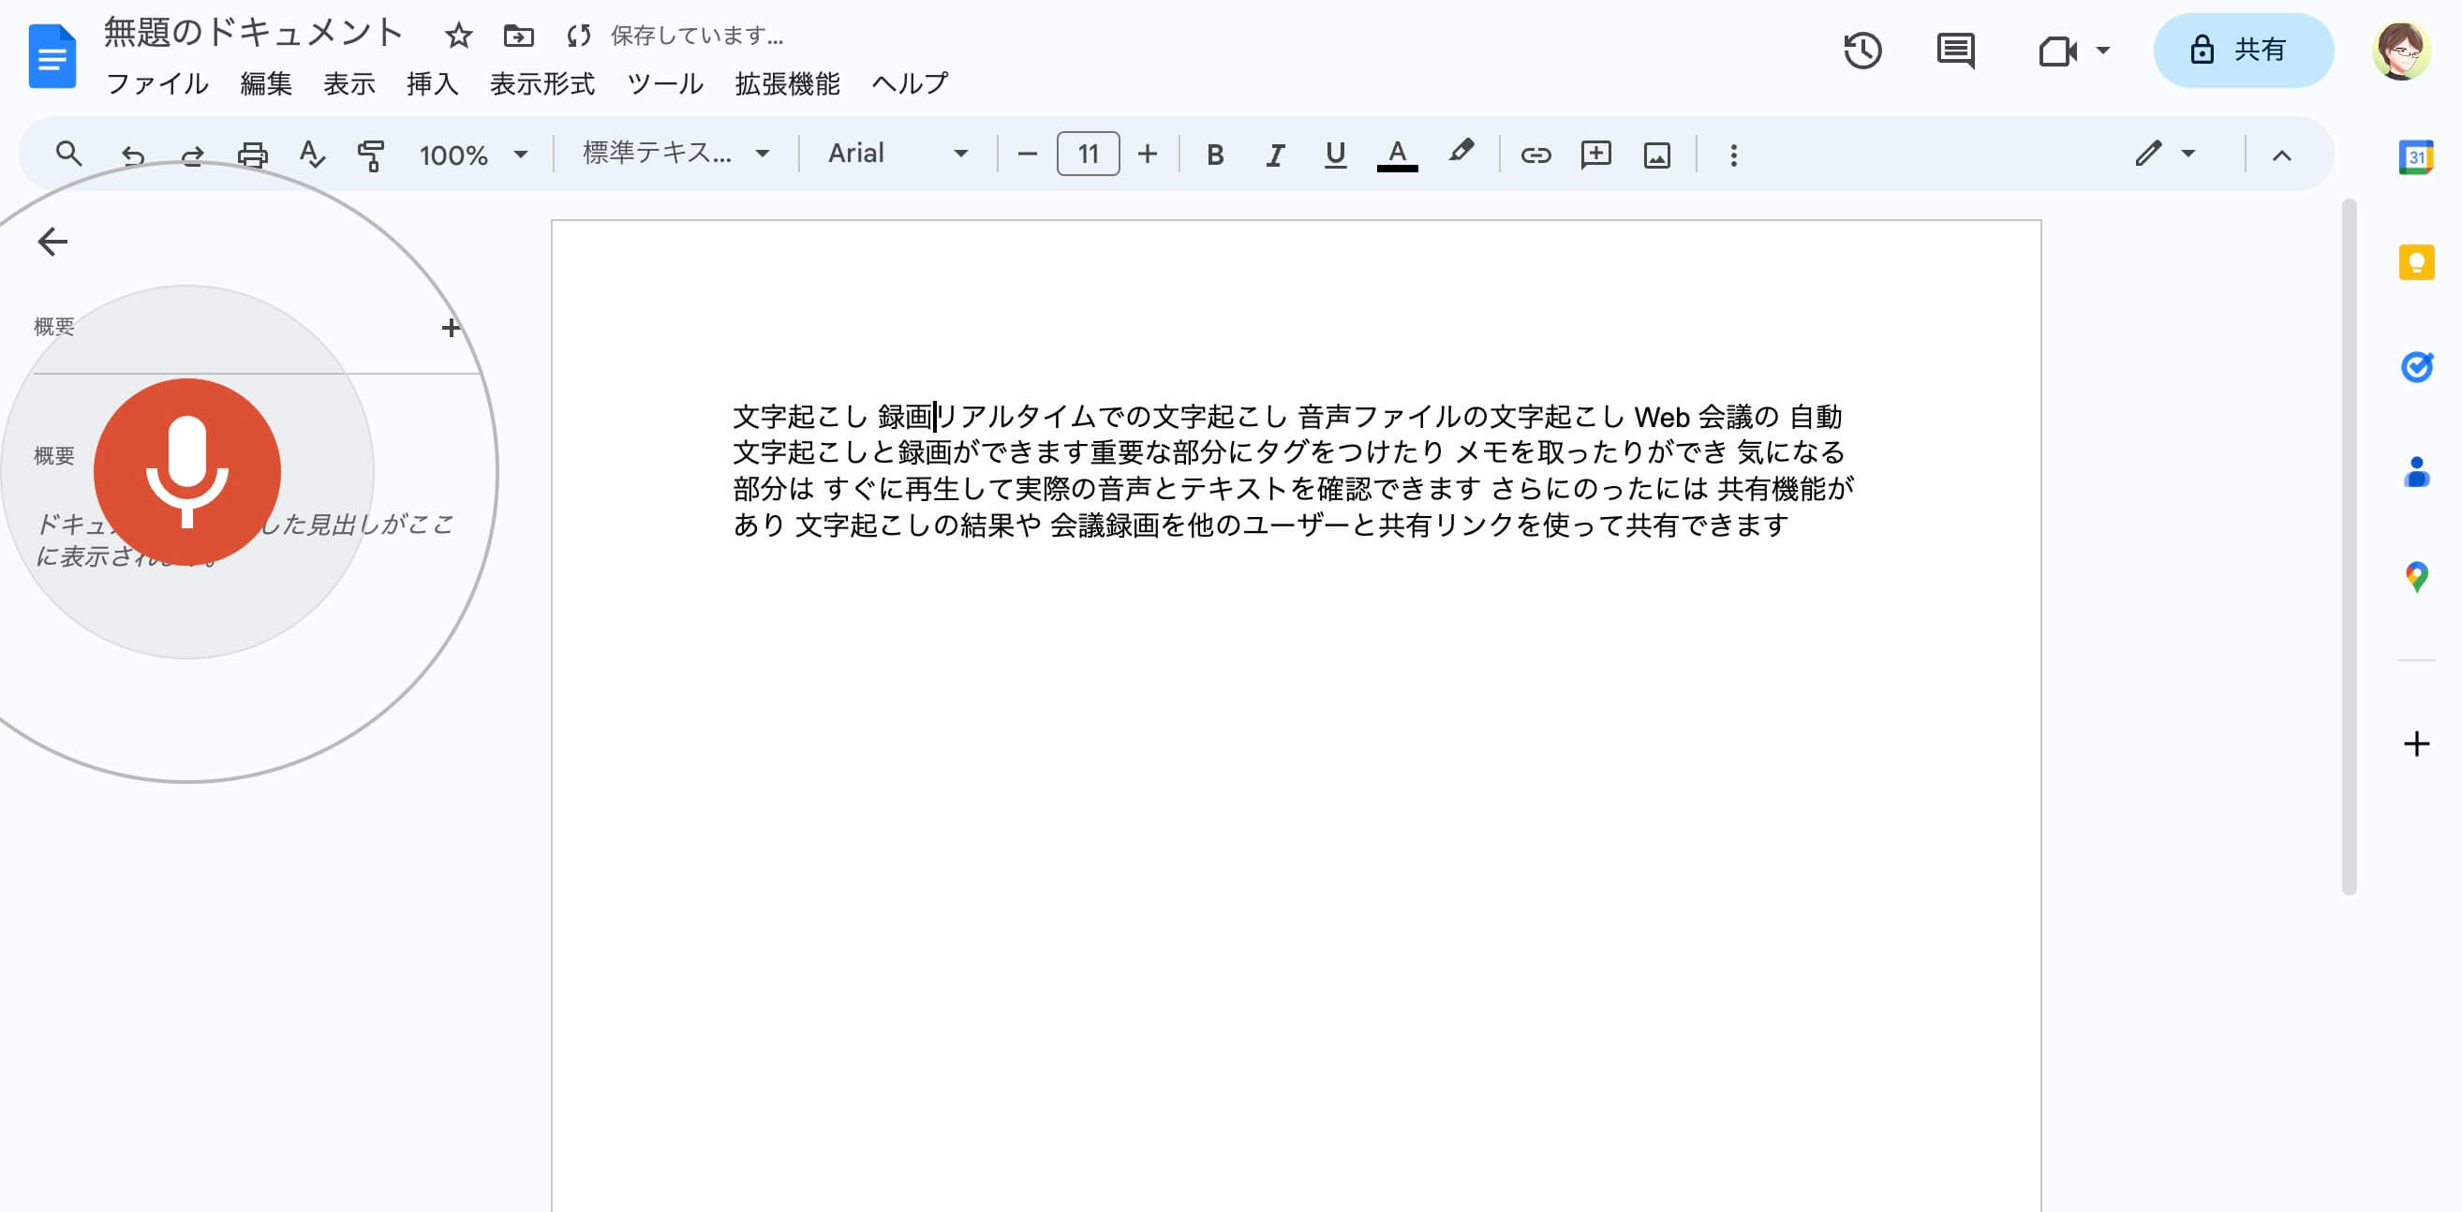Undo the last action
This screenshot has width=2462, height=1212.
(x=133, y=154)
